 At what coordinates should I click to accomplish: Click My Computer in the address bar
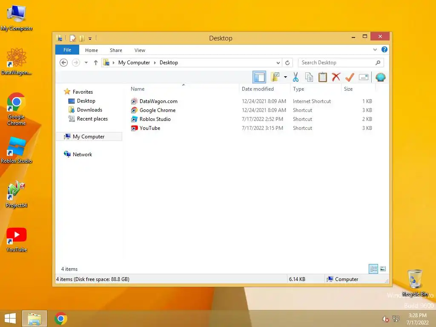coord(134,63)
